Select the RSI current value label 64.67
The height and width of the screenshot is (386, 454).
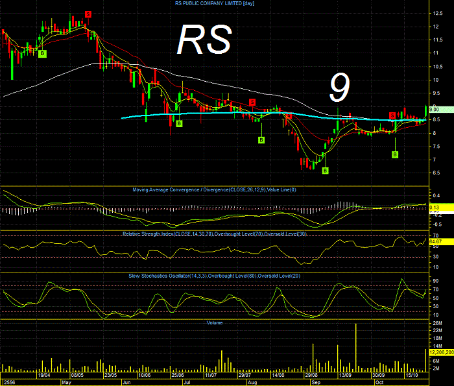[x=441, y=241]
